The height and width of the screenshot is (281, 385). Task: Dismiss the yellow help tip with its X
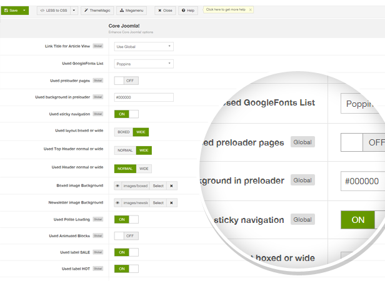(x=250, y=10)
